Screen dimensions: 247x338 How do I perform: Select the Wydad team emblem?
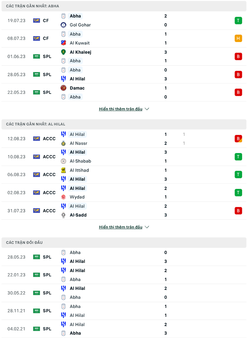(x=63, y=197)
